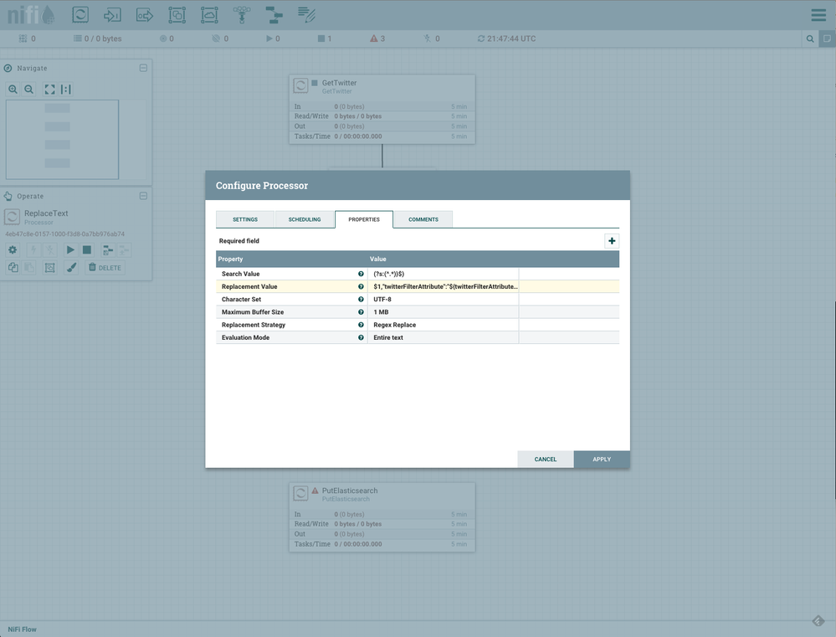
Task: Apply the processor configuration
Action: (x=602, y=460)
